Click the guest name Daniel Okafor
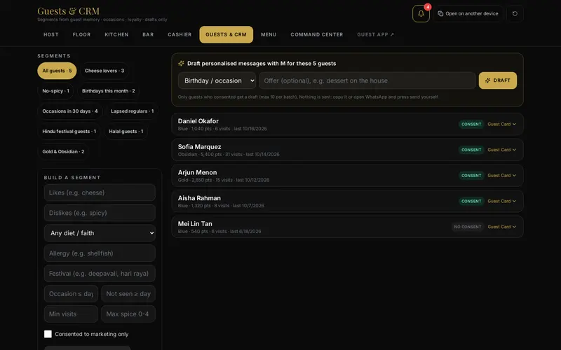This screenshot has height=350, width=561. pyautogui.click(x=198, y=121)
